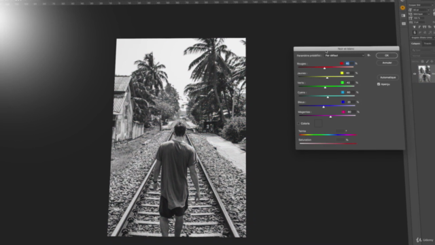The image size is (435, 245).
Task: Open the Normal blend mode dropdown
Action: 423,56
